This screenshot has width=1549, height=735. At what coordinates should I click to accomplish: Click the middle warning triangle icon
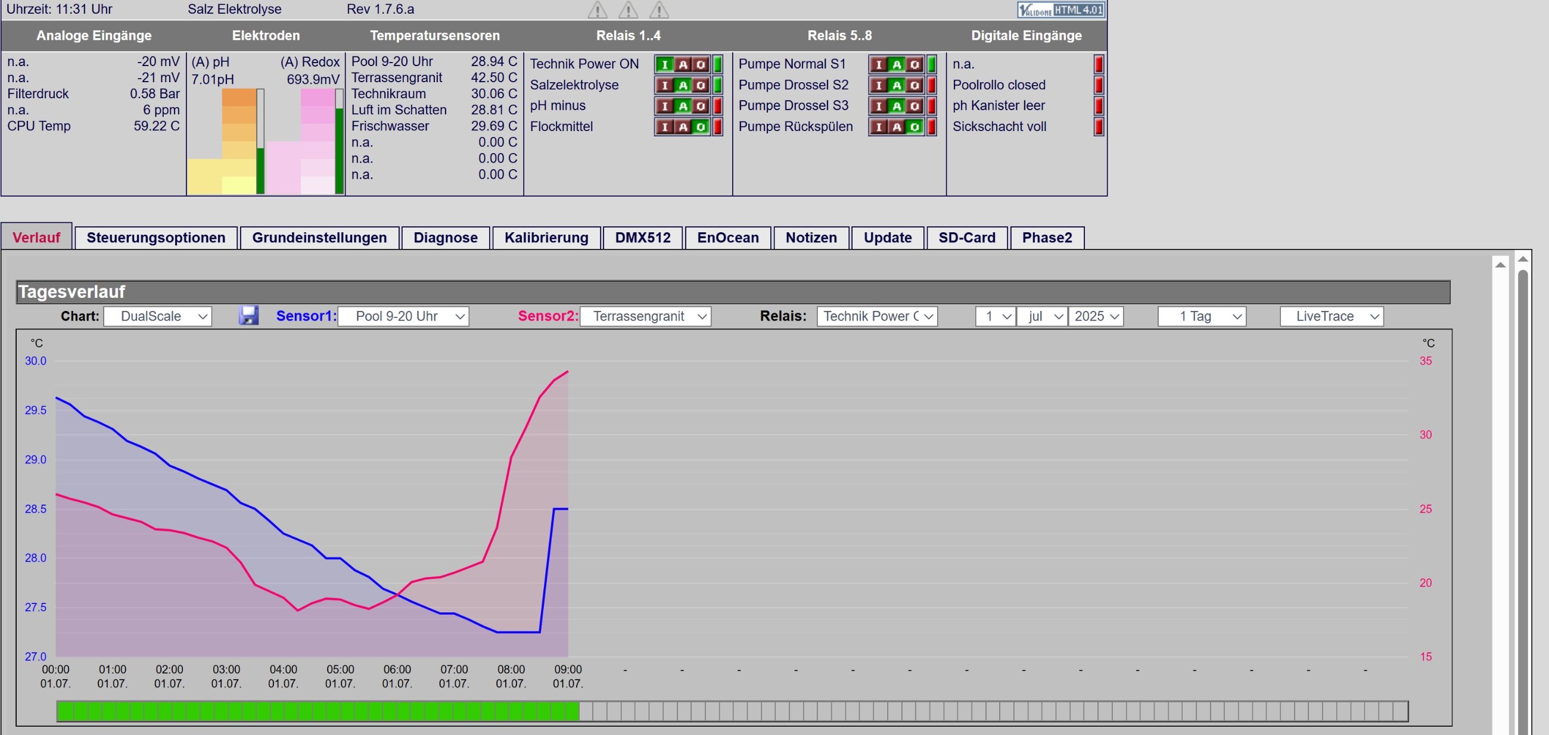629,10
